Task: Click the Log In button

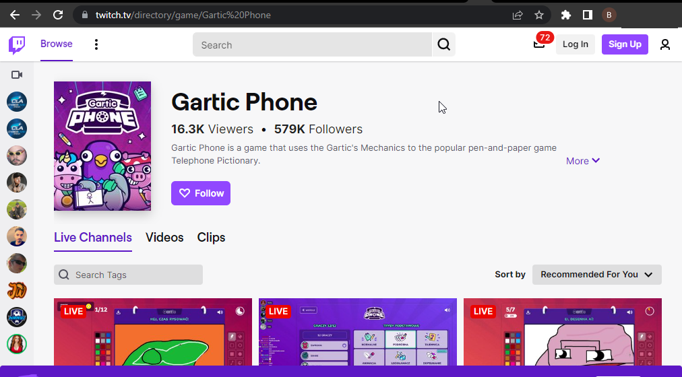Action: pos(575,44)
